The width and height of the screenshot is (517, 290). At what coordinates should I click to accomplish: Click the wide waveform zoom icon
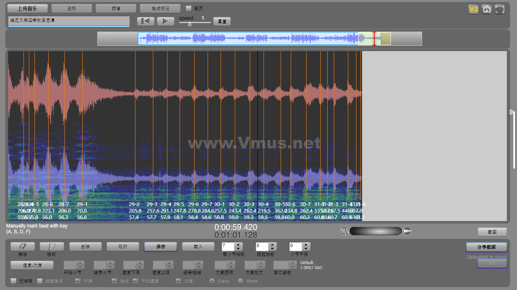[408, 231]
